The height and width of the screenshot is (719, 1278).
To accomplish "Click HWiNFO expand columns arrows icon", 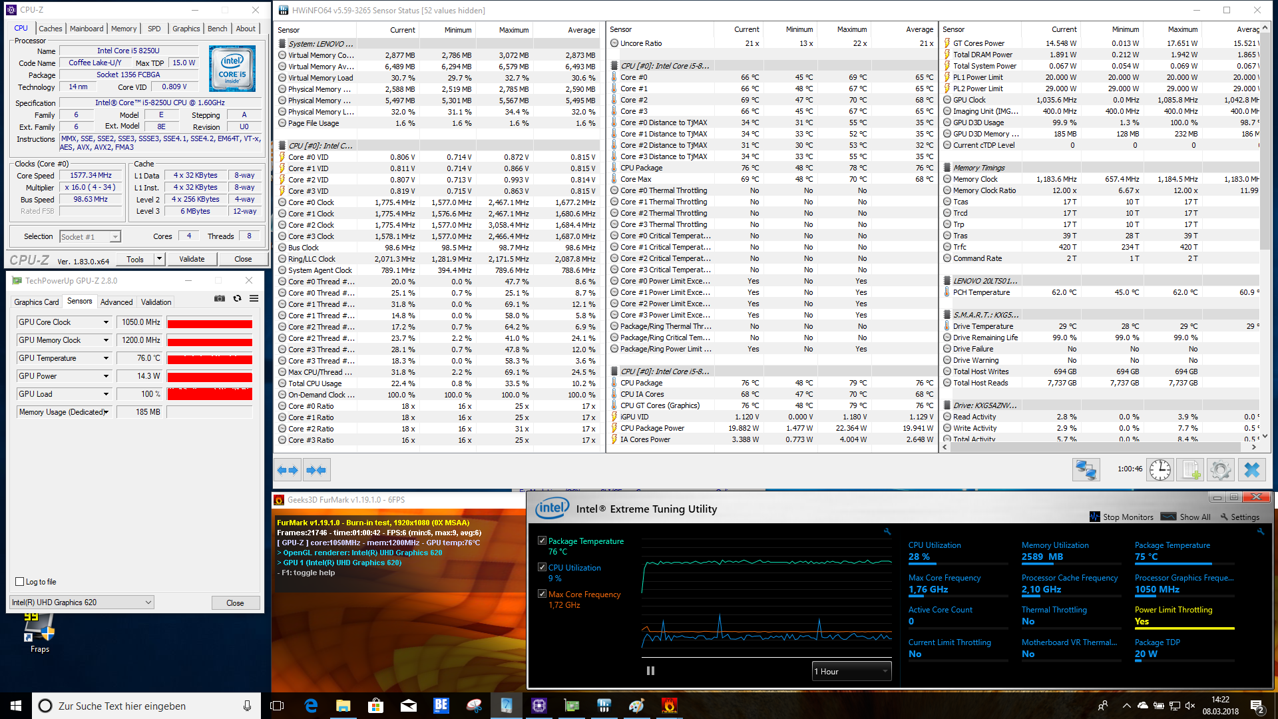I will 287,470.
